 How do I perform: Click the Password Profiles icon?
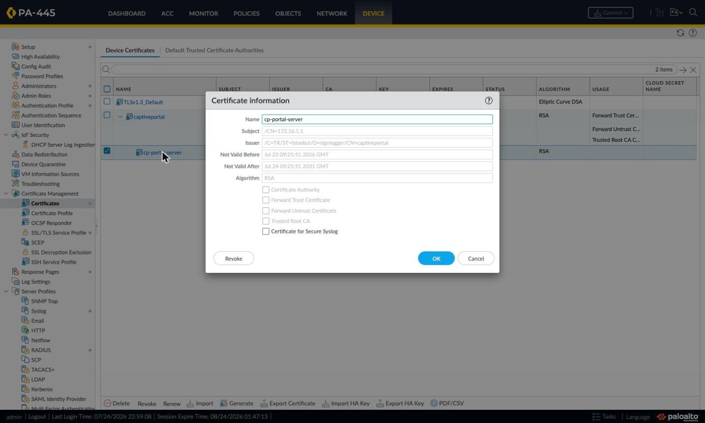[15, 76]
